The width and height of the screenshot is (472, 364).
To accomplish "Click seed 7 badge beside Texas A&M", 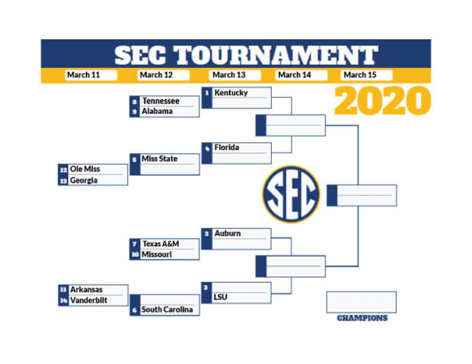I will 134,244.
